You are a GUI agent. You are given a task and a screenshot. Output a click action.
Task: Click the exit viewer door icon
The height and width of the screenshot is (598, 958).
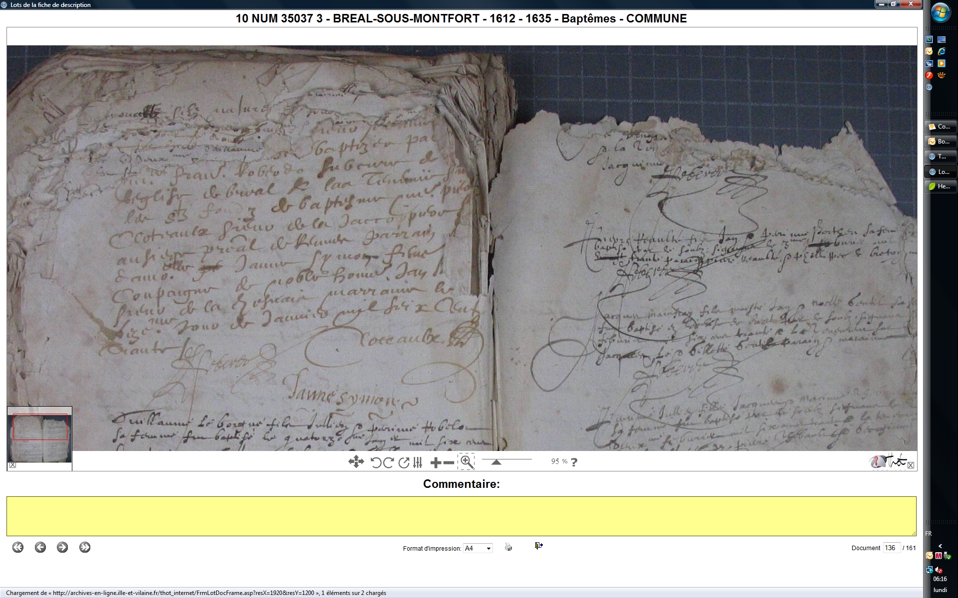tap(538, 546)
